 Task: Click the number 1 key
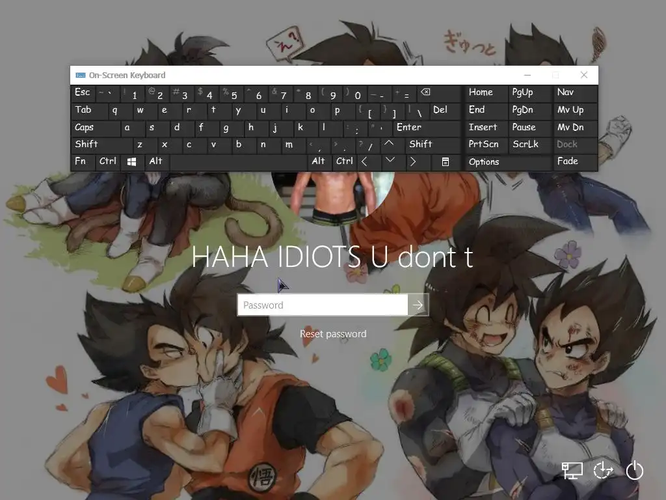[132, 94]
